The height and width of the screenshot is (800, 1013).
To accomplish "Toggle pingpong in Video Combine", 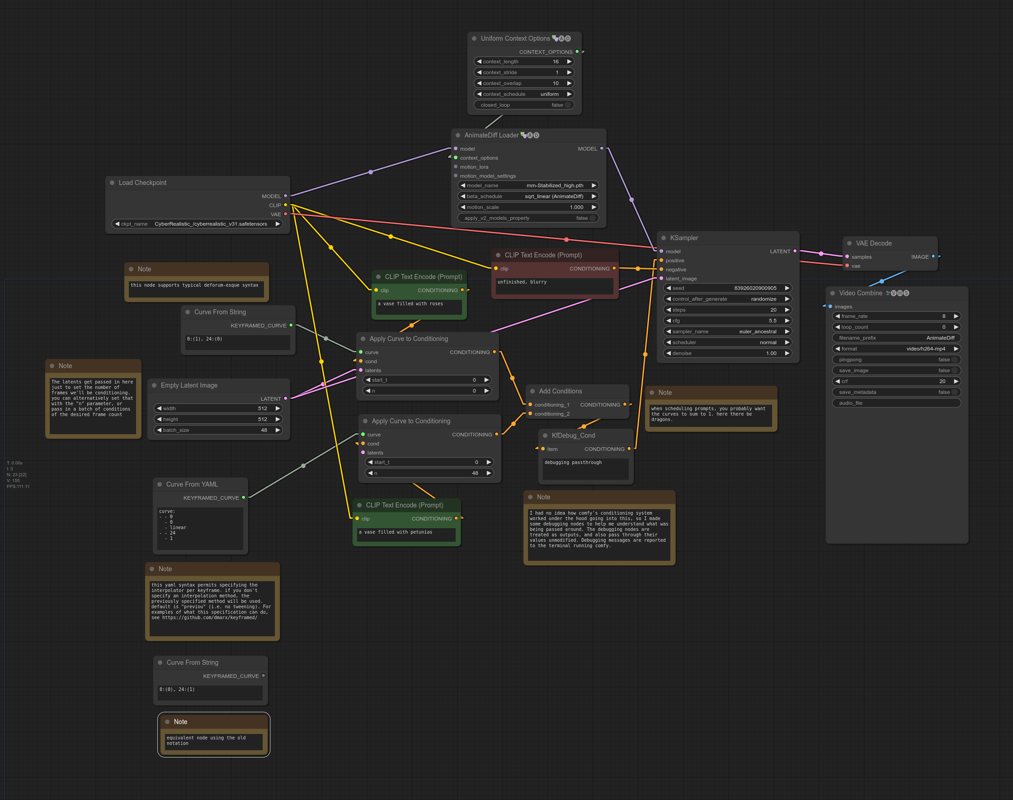I will (x=954, y=360).
